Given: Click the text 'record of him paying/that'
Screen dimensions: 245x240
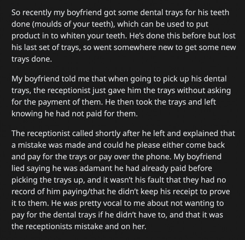Looking at the screenshot, I should tap(58, 191).
